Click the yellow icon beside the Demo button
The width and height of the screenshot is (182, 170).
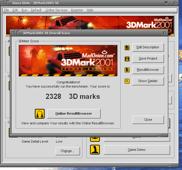click(x=95, y=139)
